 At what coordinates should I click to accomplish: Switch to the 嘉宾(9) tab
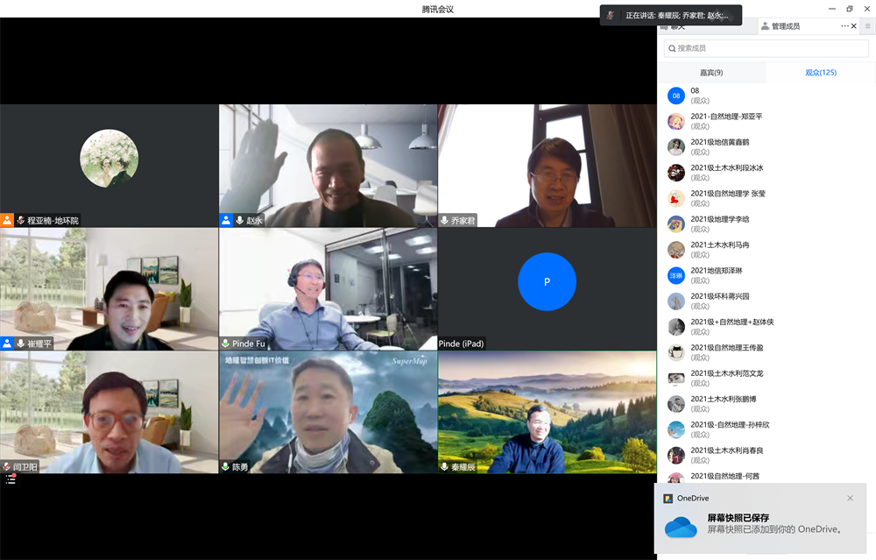(x=711, y=73)
